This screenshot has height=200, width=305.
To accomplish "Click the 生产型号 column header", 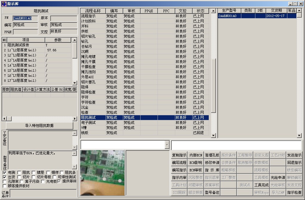I will (x=229, y=10).
